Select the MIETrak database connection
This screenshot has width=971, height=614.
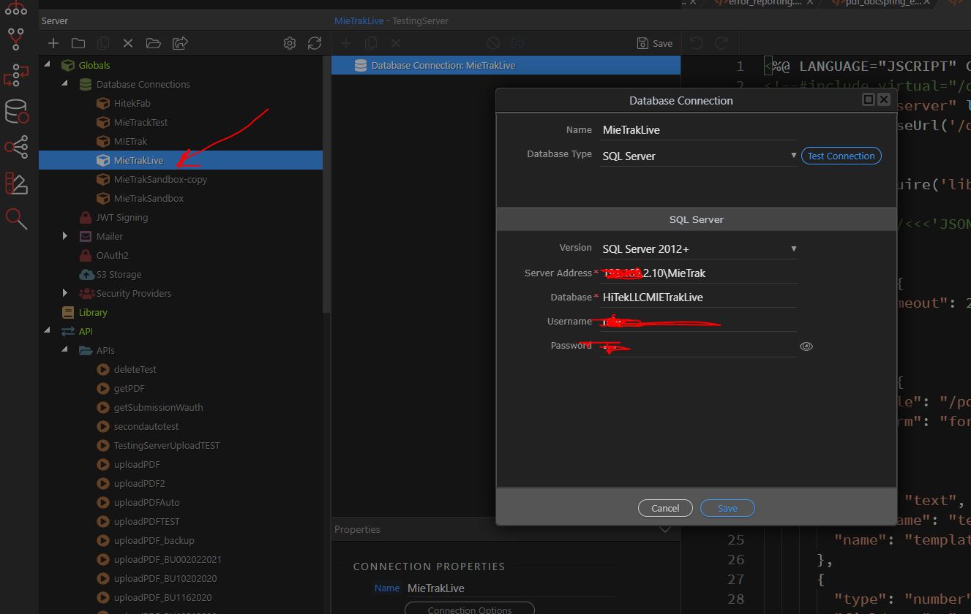click(130, 141)
